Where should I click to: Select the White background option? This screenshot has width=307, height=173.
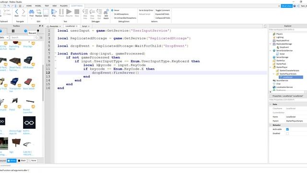[x=12, y=161]
